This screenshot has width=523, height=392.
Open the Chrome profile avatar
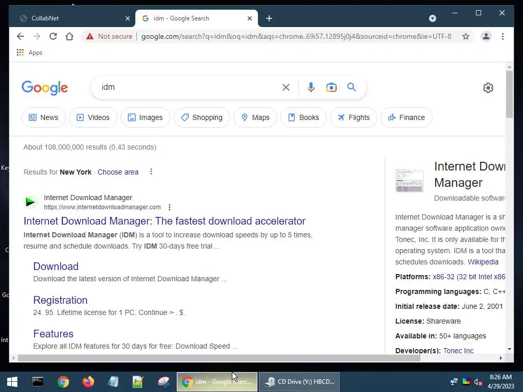tap(486, 36)
